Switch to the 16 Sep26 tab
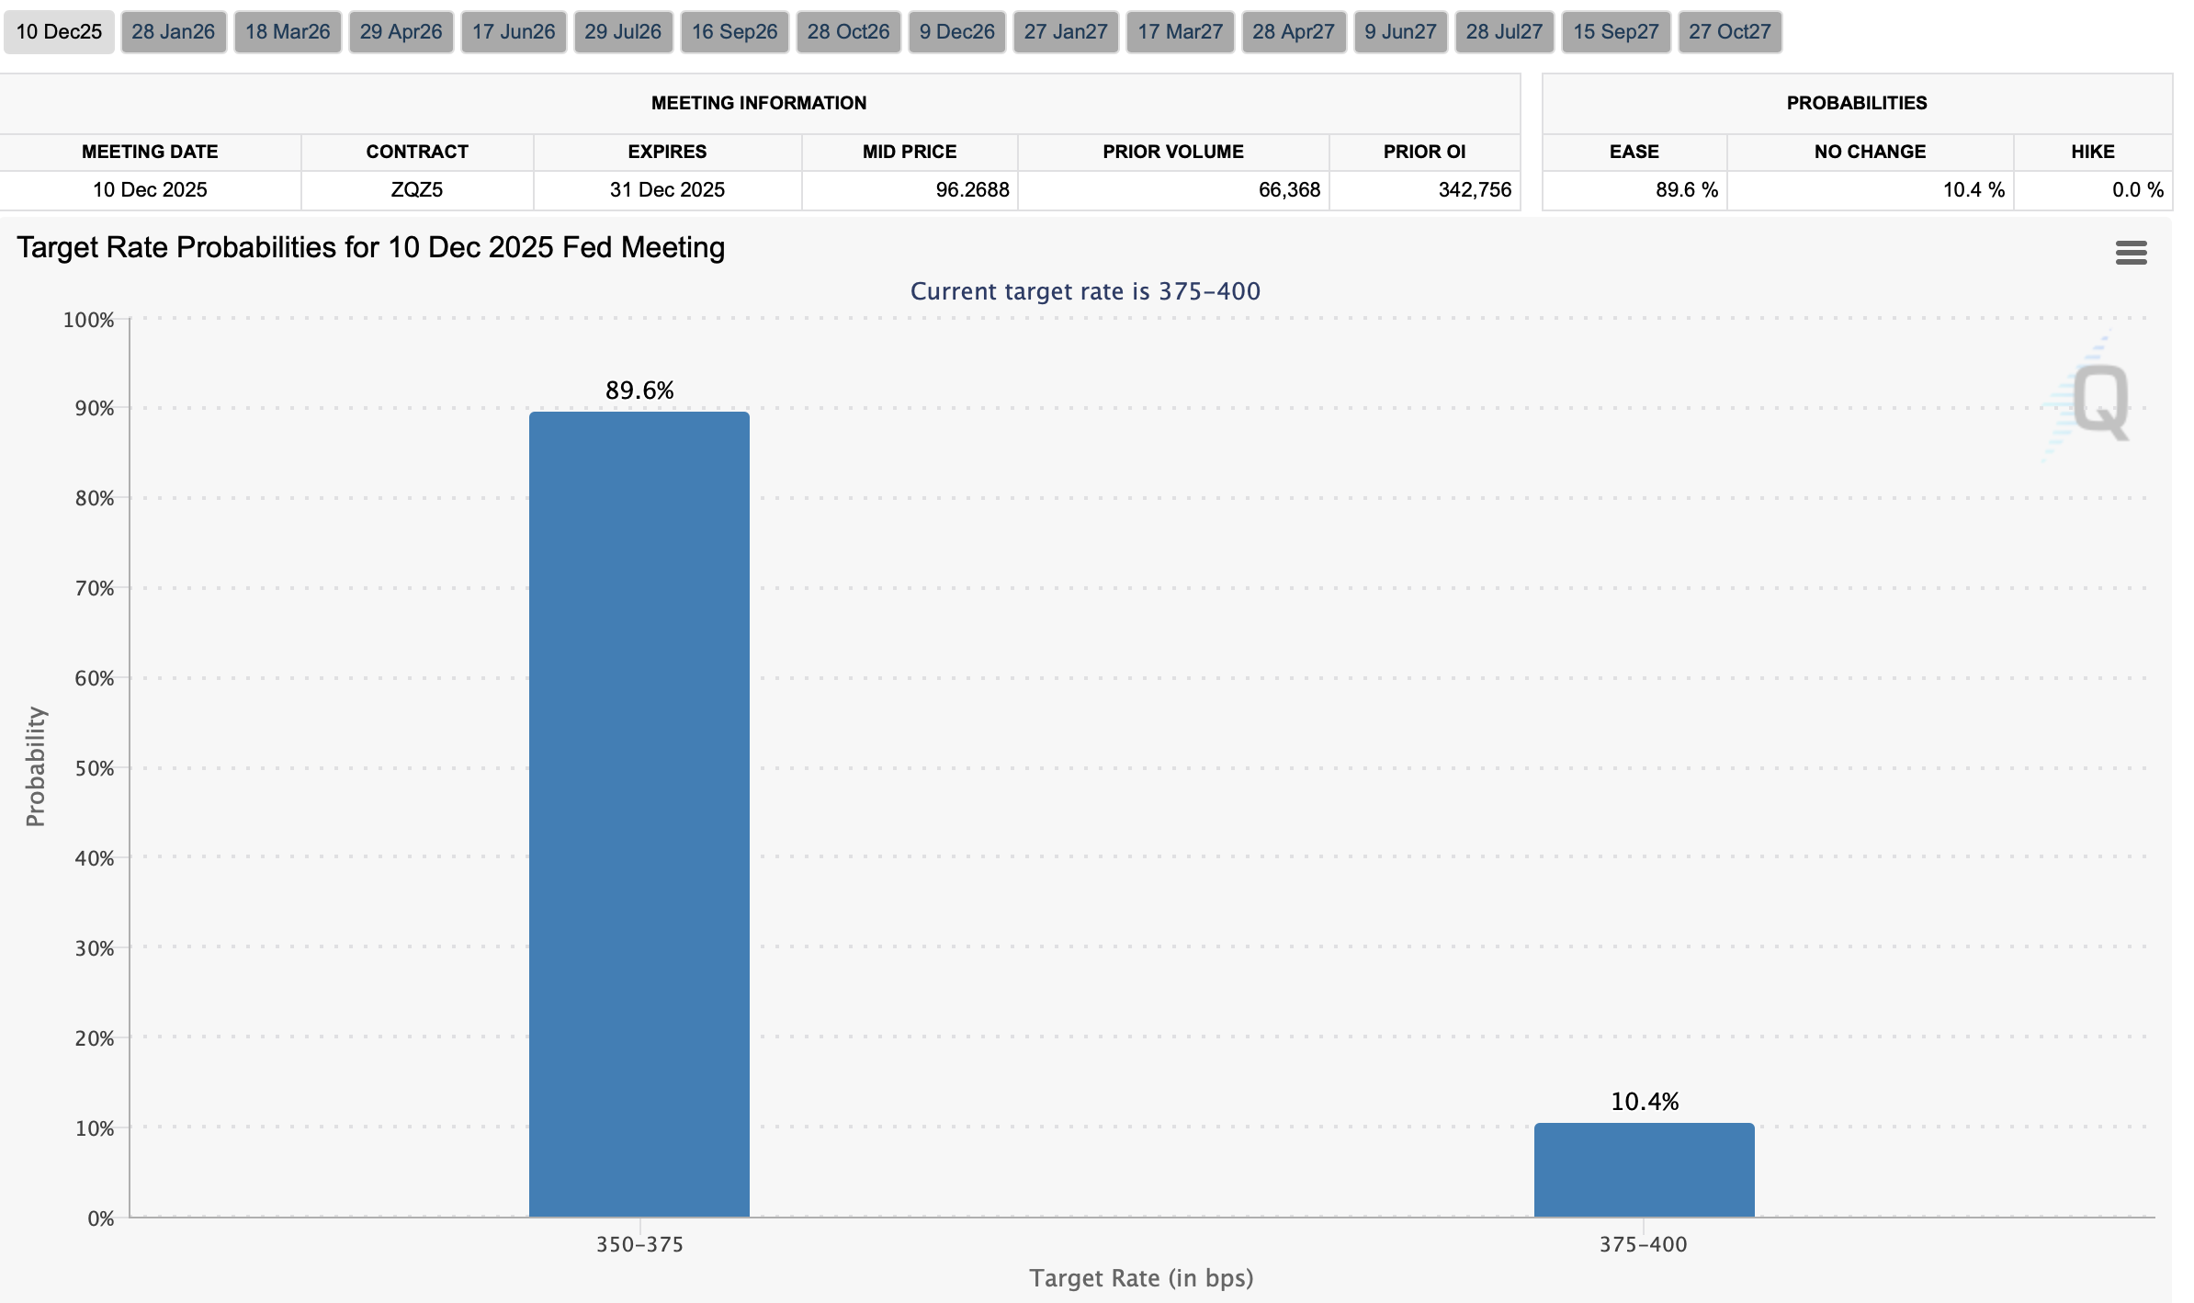2194x1303 pixels. coord(734,32)
